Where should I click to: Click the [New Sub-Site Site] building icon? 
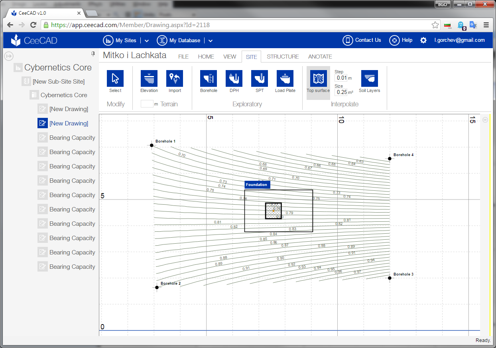26,82
